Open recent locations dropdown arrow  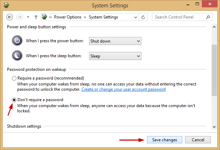(27, 17)
